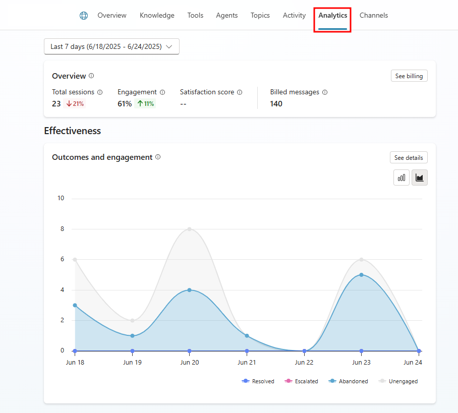
Task: Click the 11% increase indicator for engagement
Action: tap(145, 104)
